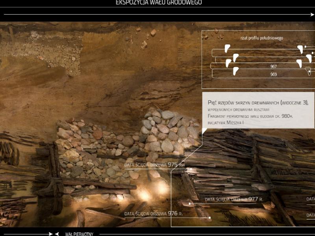This screenshot has width=315, height=236.
Task: Click the 'Pięć rzędów skrzyń drewnianych' info box
Action: (x=258, y=110)
